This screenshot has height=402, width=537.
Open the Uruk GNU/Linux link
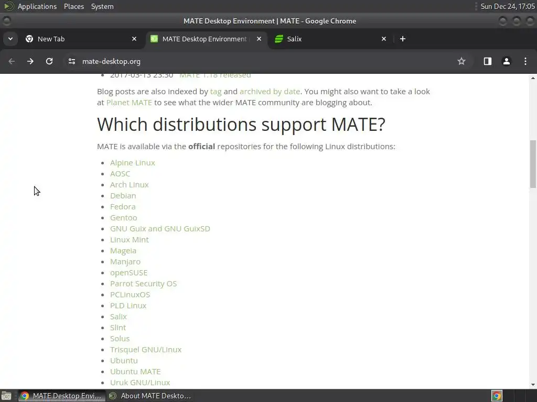coord(140,383)
